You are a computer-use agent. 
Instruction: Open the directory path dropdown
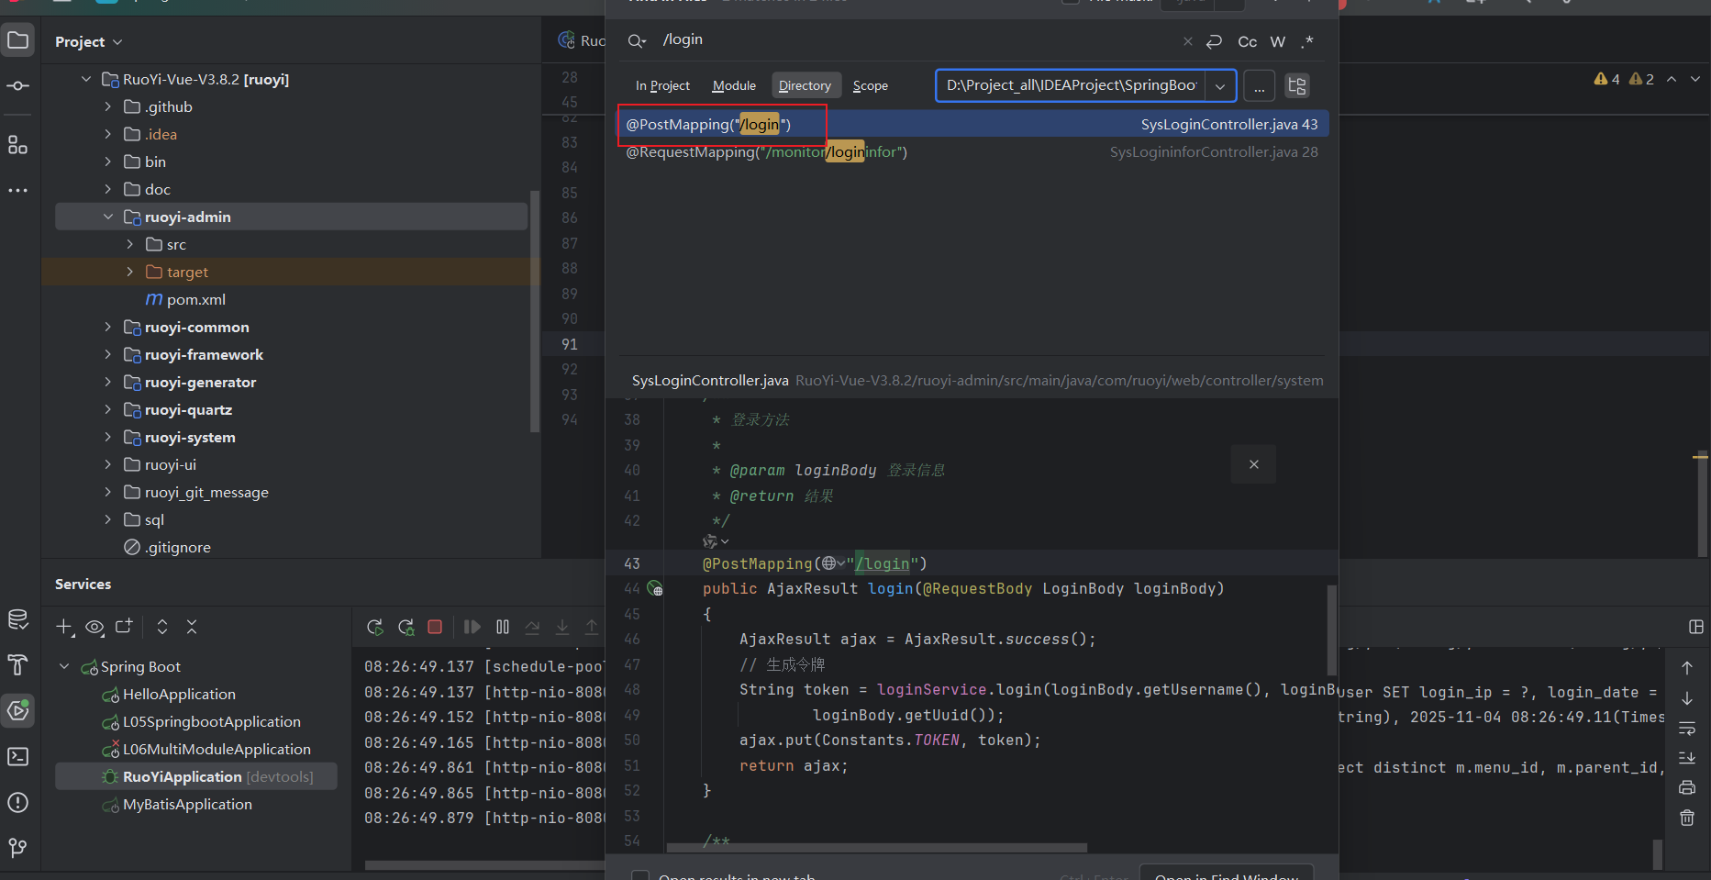[x=1219, y=86]
